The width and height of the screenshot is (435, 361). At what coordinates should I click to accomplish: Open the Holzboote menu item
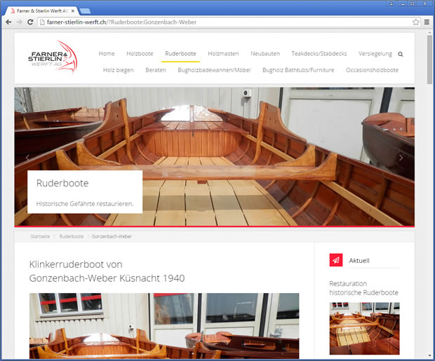point(140,54)
